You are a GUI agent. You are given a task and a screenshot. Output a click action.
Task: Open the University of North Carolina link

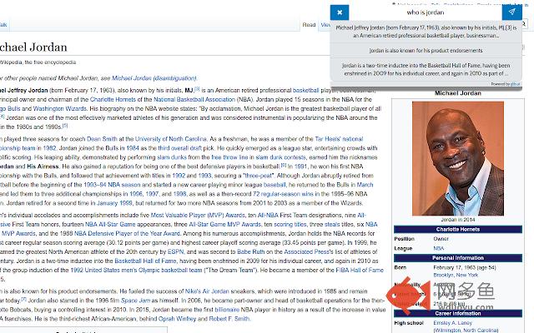click(x=170, y=139)
